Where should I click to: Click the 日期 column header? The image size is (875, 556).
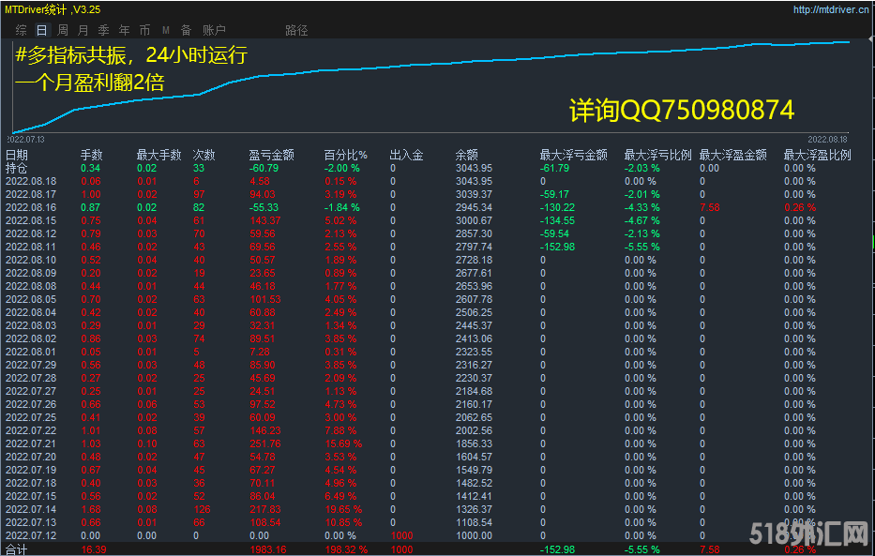pyautogui.click(x=17, y=155)
